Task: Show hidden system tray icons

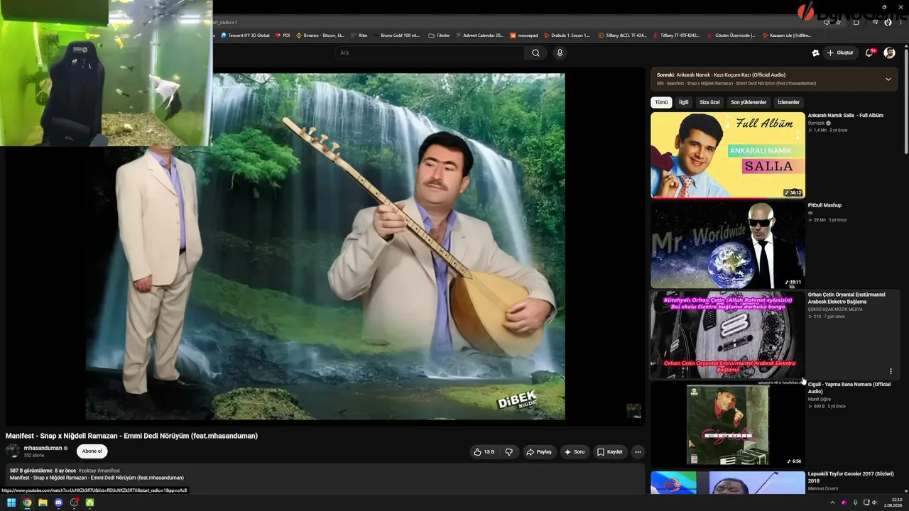Action: click(x=833, y=502)
